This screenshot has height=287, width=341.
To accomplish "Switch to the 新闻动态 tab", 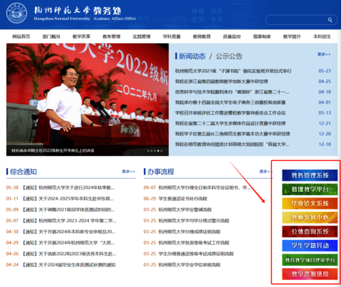I will 192,56.
